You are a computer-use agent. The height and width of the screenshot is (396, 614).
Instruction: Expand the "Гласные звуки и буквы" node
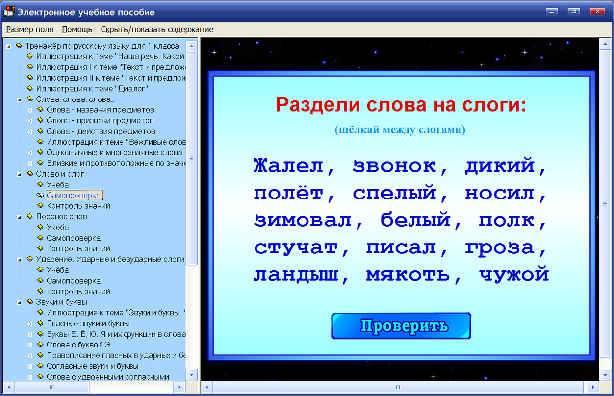pyautogui.click(x=29, y=323)
